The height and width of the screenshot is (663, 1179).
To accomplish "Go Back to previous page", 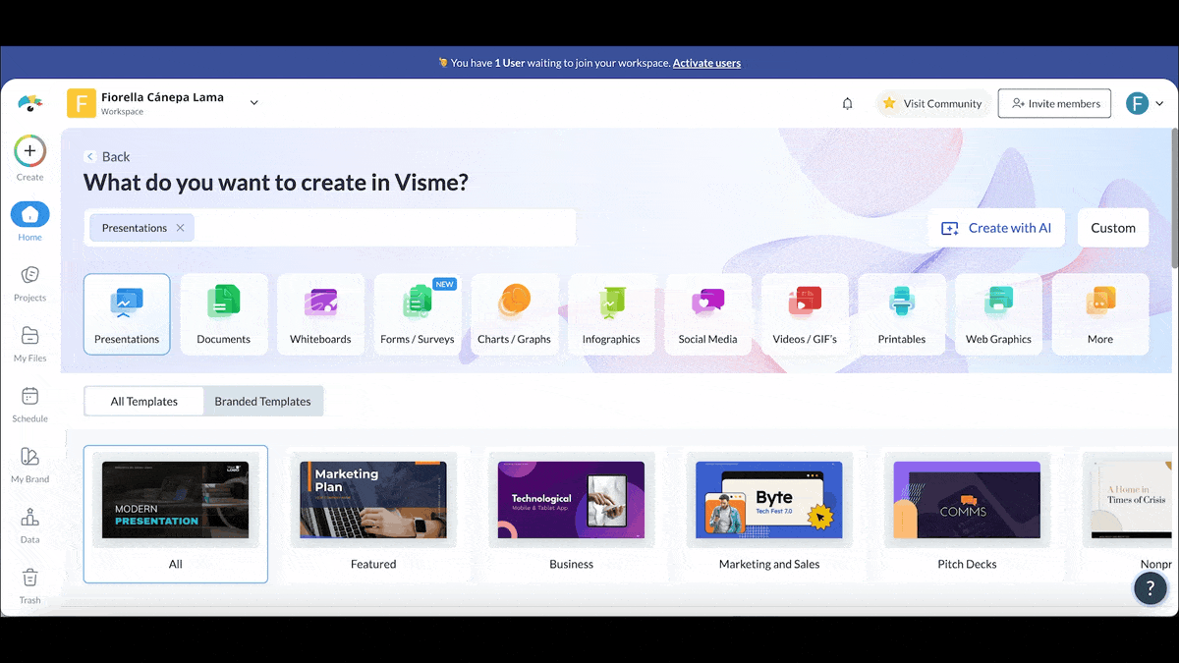I will (x=107, y=157).
